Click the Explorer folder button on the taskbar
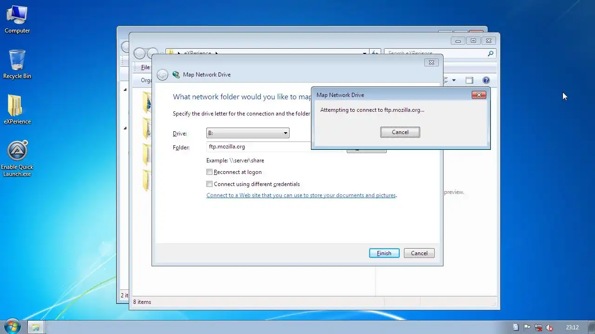This screenshot has height=334, width=595. point(36,327)
